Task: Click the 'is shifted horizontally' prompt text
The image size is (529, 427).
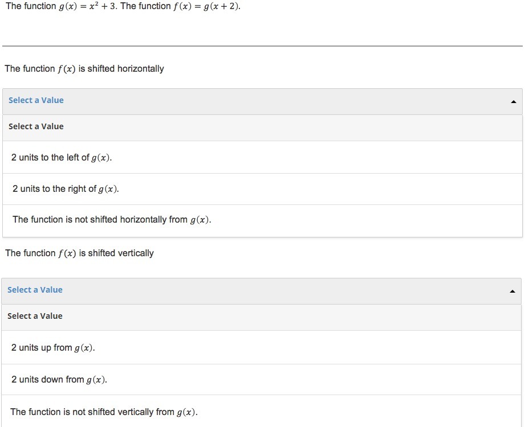Action: [121, 69]
